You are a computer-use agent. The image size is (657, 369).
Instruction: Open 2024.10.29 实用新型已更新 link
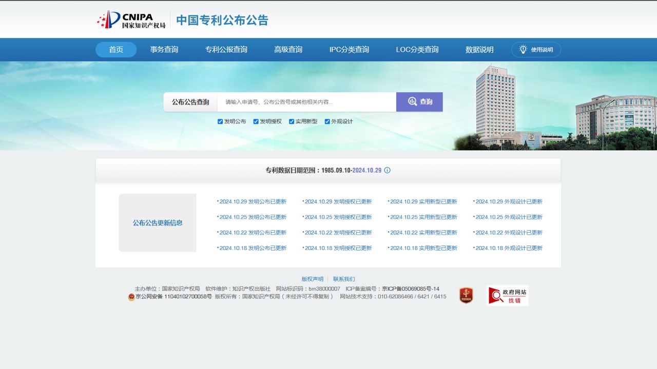click(x=423, y=202)
